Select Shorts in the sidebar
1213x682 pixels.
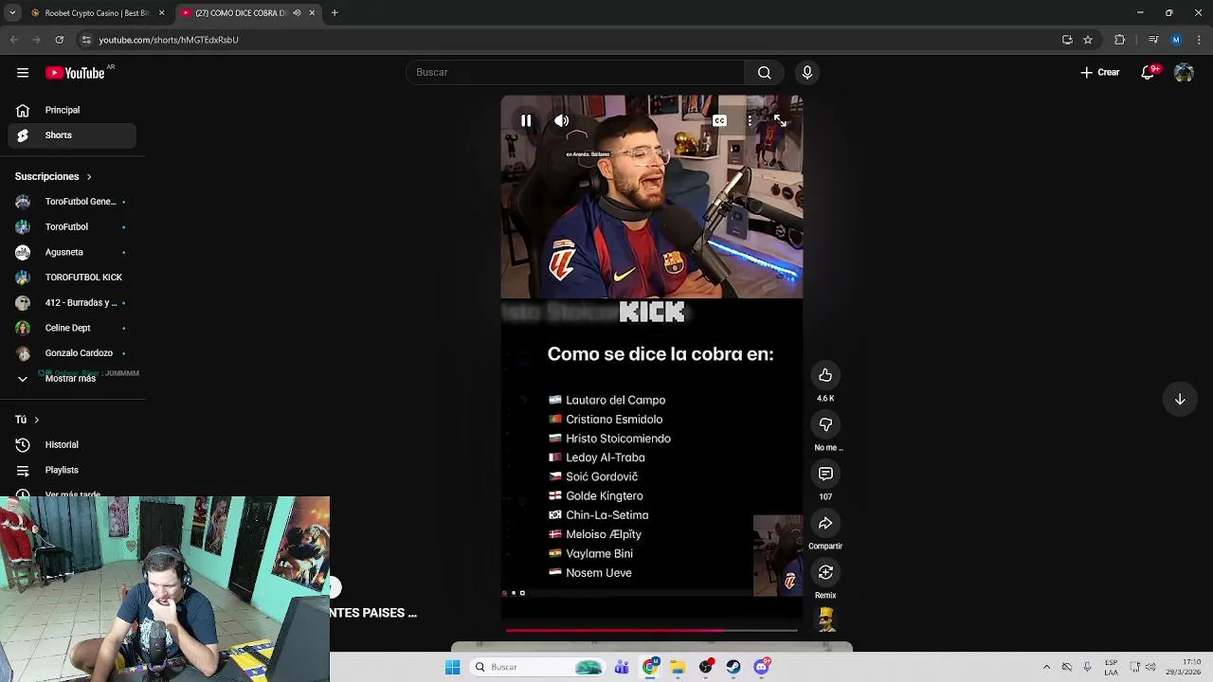point(72,135)
